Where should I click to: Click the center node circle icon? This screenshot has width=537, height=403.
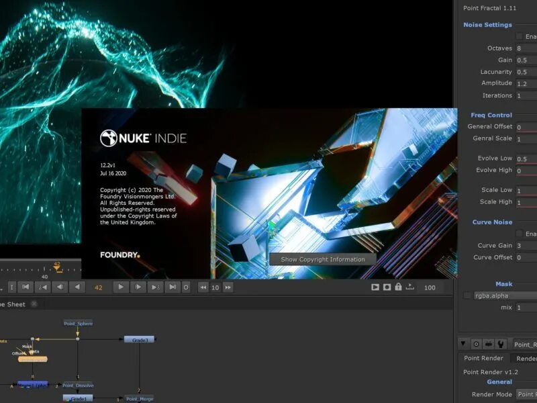(476, 344)
